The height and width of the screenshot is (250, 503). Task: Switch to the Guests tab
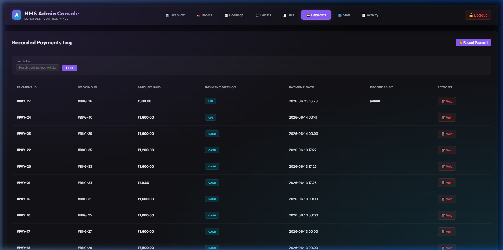pyautogui.click(x=263, y=15)
